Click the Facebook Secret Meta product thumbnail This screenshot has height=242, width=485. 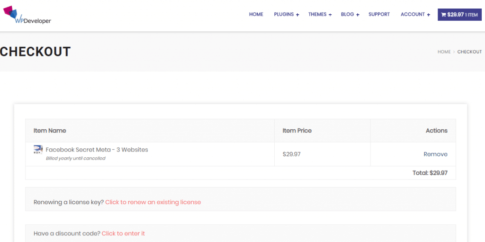pos(38,150)
